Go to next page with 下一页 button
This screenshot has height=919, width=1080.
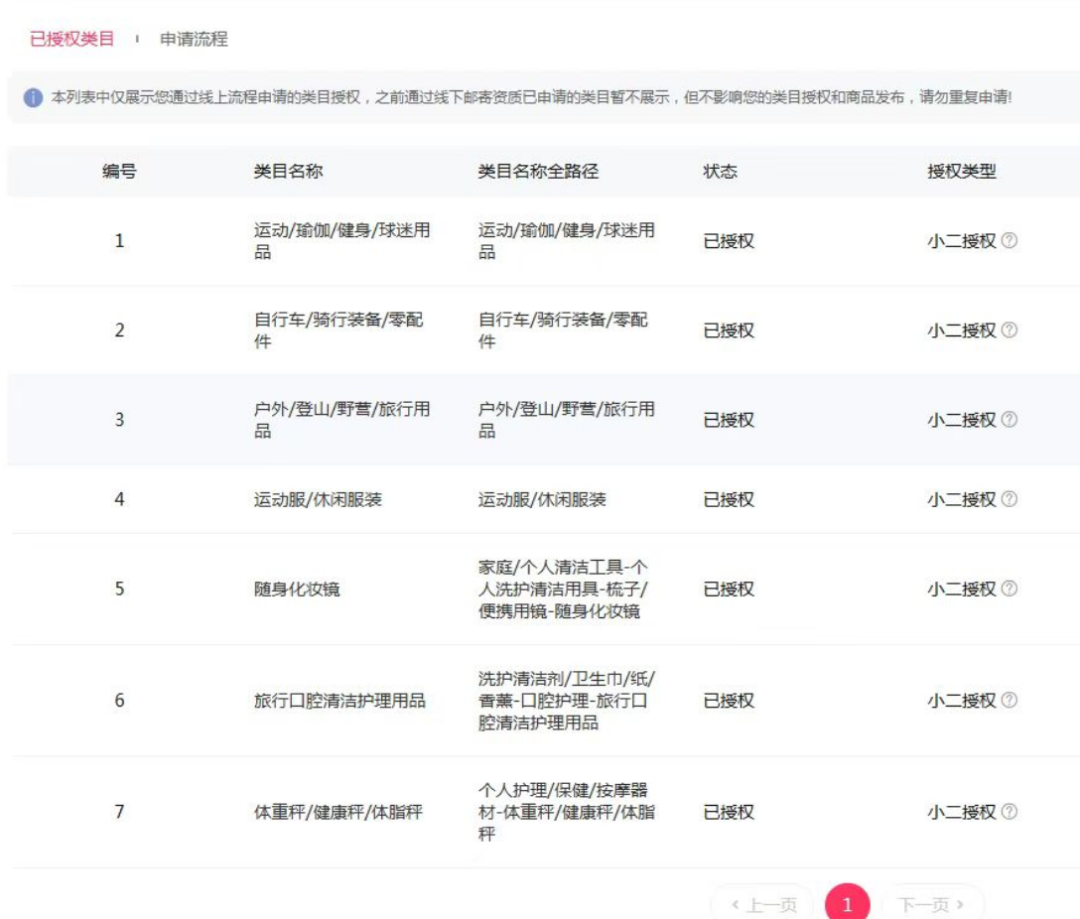point(931,904)
